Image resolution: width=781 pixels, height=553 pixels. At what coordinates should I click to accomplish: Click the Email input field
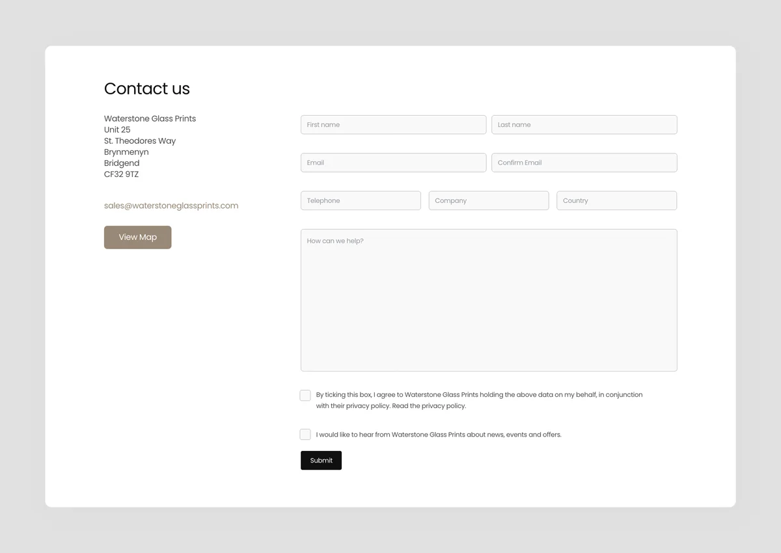[x=393, y=163]
